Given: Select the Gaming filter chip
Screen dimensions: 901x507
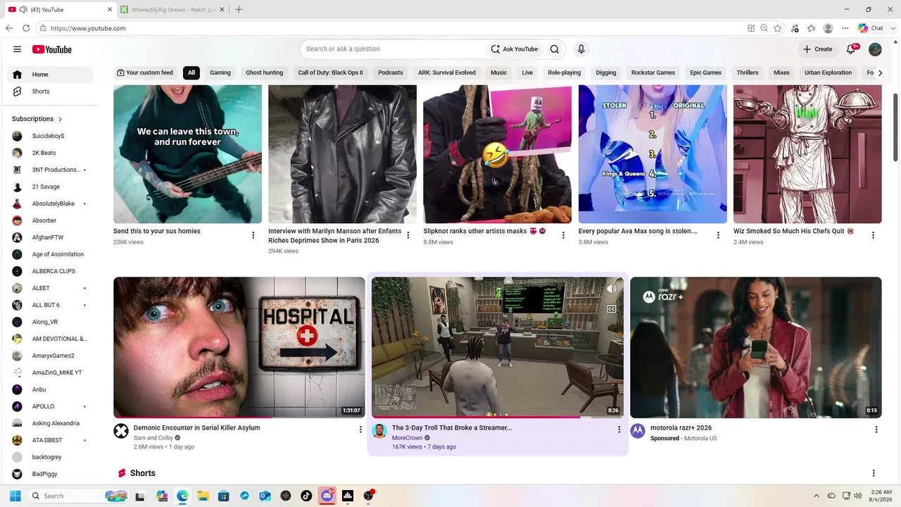Looking at the screenshot, I should coord(220,73).
